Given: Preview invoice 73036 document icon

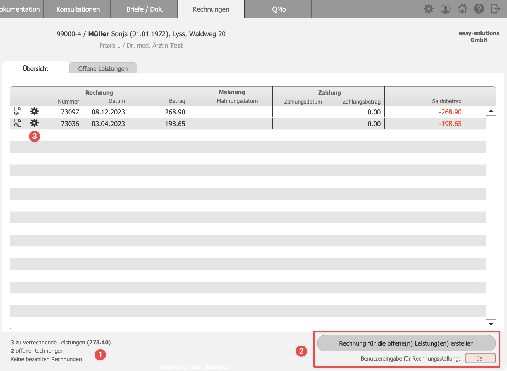Looking at the screenshot, I should [18, 123].
